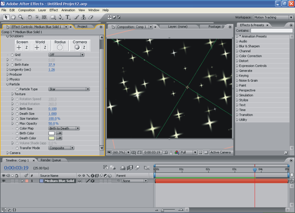Select the Zoom magnifier tool
Screen dimensions: 295x213
[21, 17]
